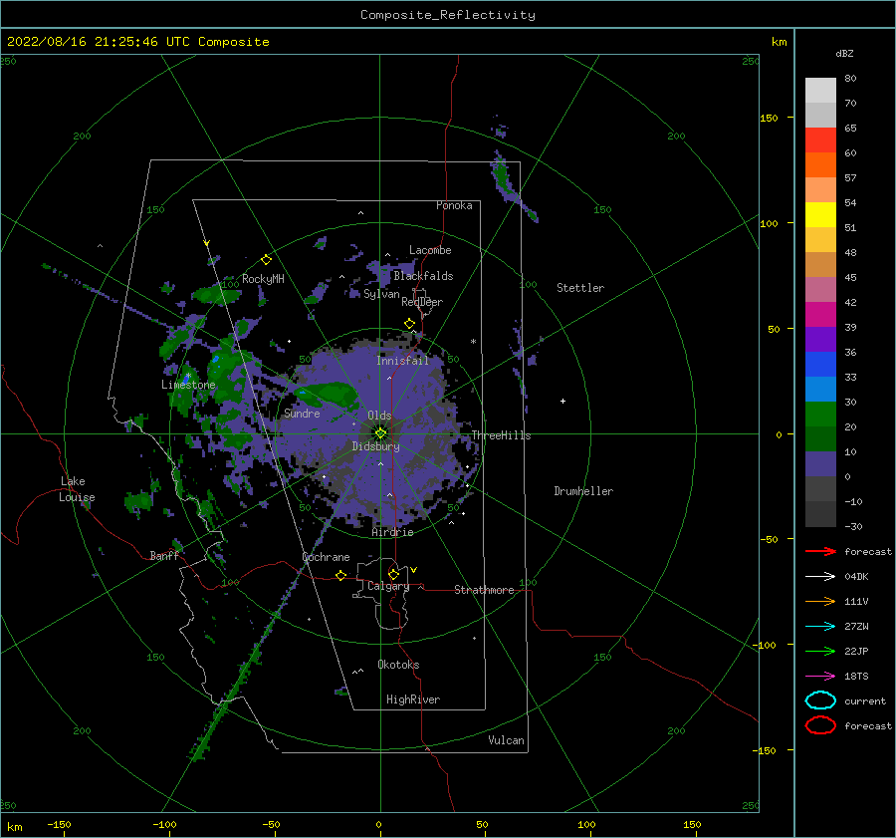
Task: Click the white asterisk above Limestone label
Action: tap(188, 376)
